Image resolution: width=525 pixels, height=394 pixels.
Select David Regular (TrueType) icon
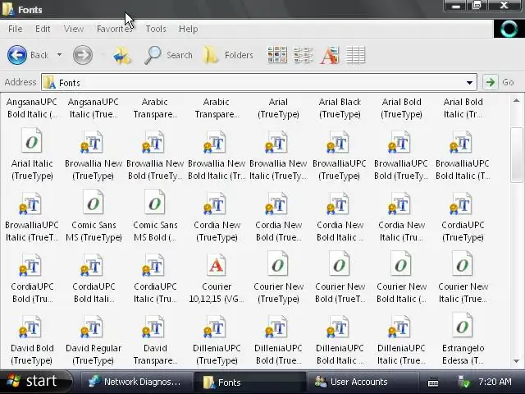click(93, 327)
